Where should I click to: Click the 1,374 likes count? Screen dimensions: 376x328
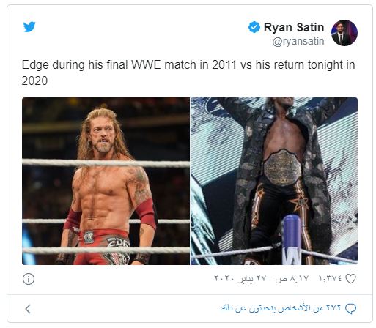click(x=330, y=278)
